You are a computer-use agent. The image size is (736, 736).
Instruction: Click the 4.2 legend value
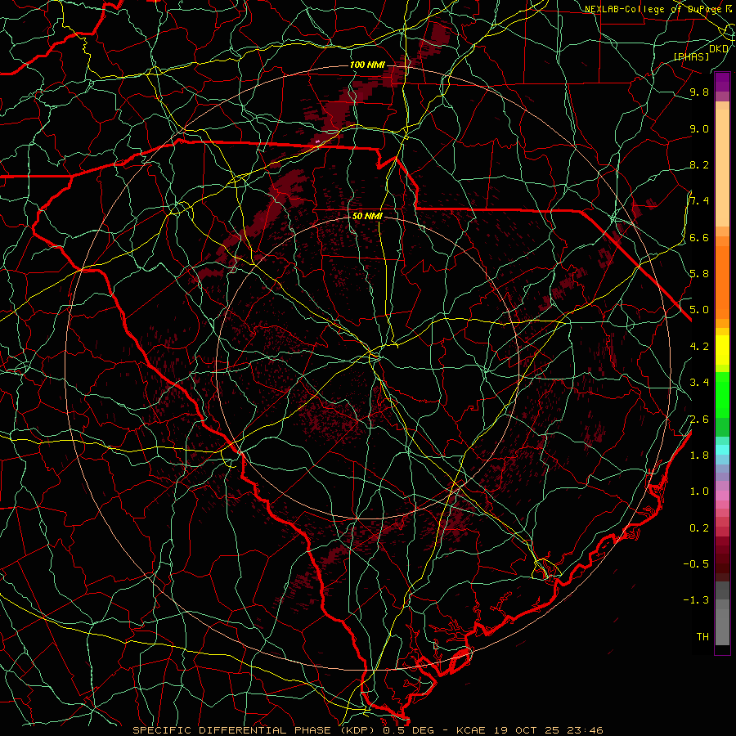699,346
